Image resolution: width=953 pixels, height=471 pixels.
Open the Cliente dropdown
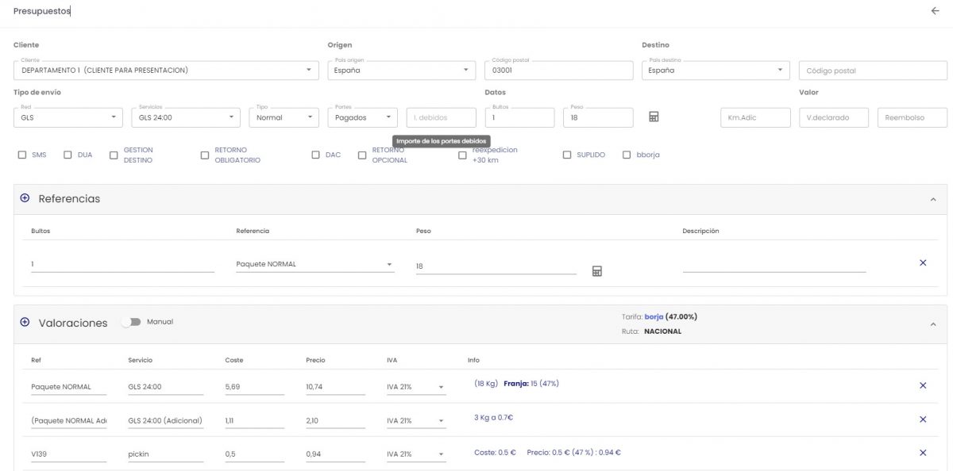[x=308, y=71]
